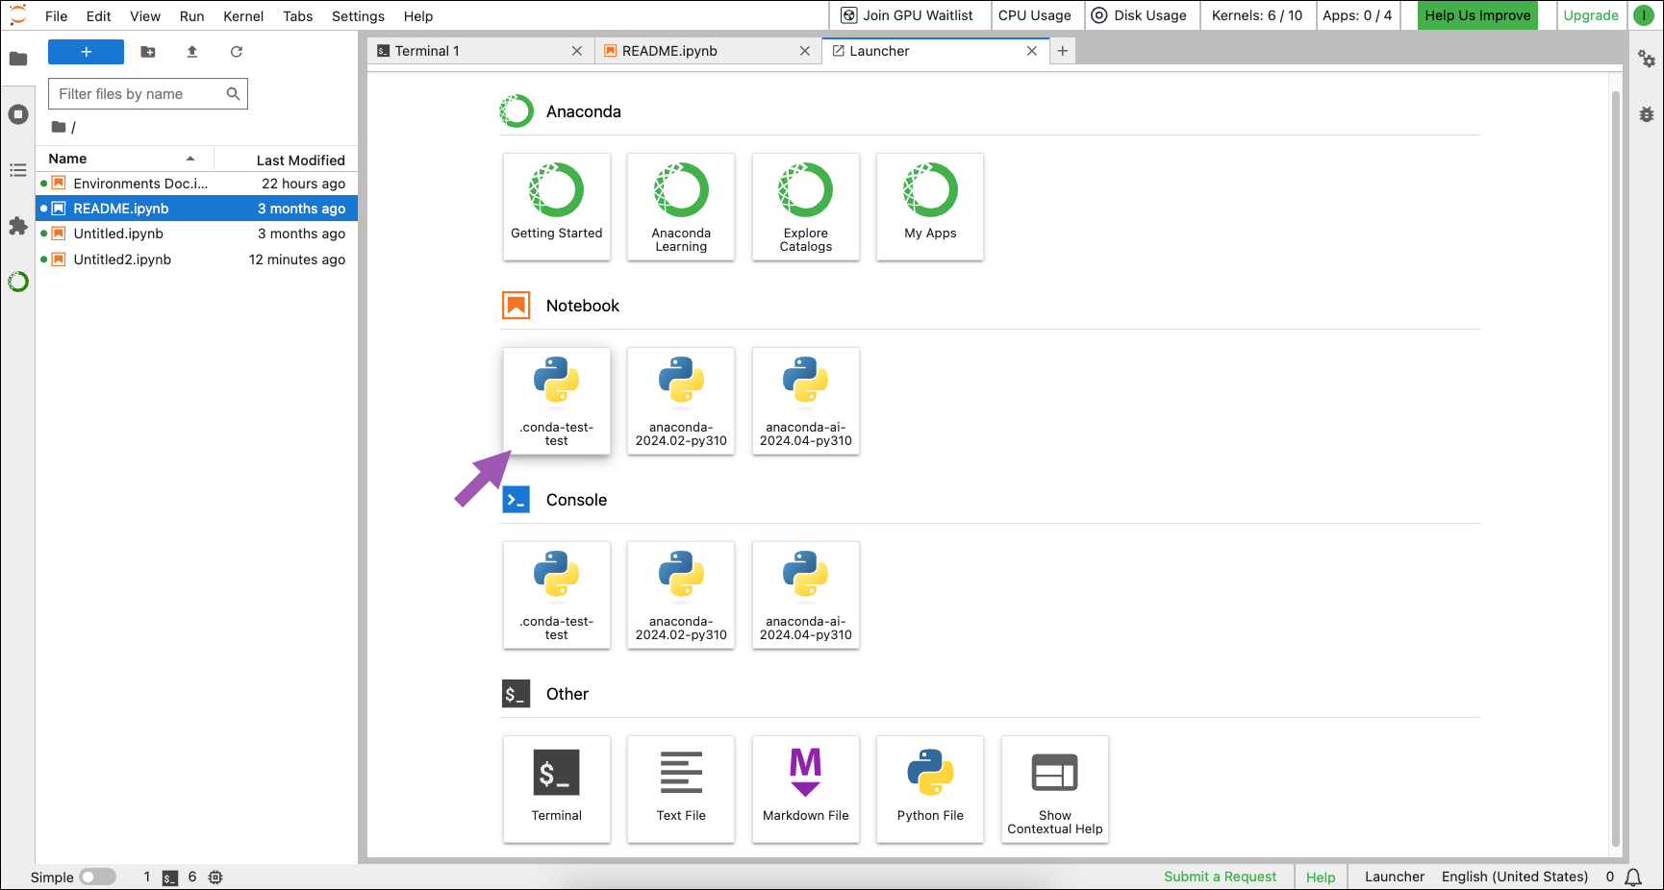1664x890 pixels.
Task: Open the My Apps card
Action: [x=930, y=207]
